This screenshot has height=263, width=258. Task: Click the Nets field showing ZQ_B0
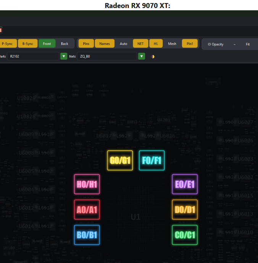click(107, 56)
